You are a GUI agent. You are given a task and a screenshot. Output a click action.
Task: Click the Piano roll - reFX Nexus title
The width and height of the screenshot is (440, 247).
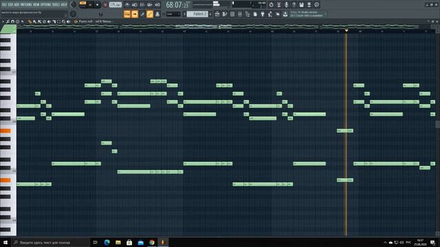[95, 21]
